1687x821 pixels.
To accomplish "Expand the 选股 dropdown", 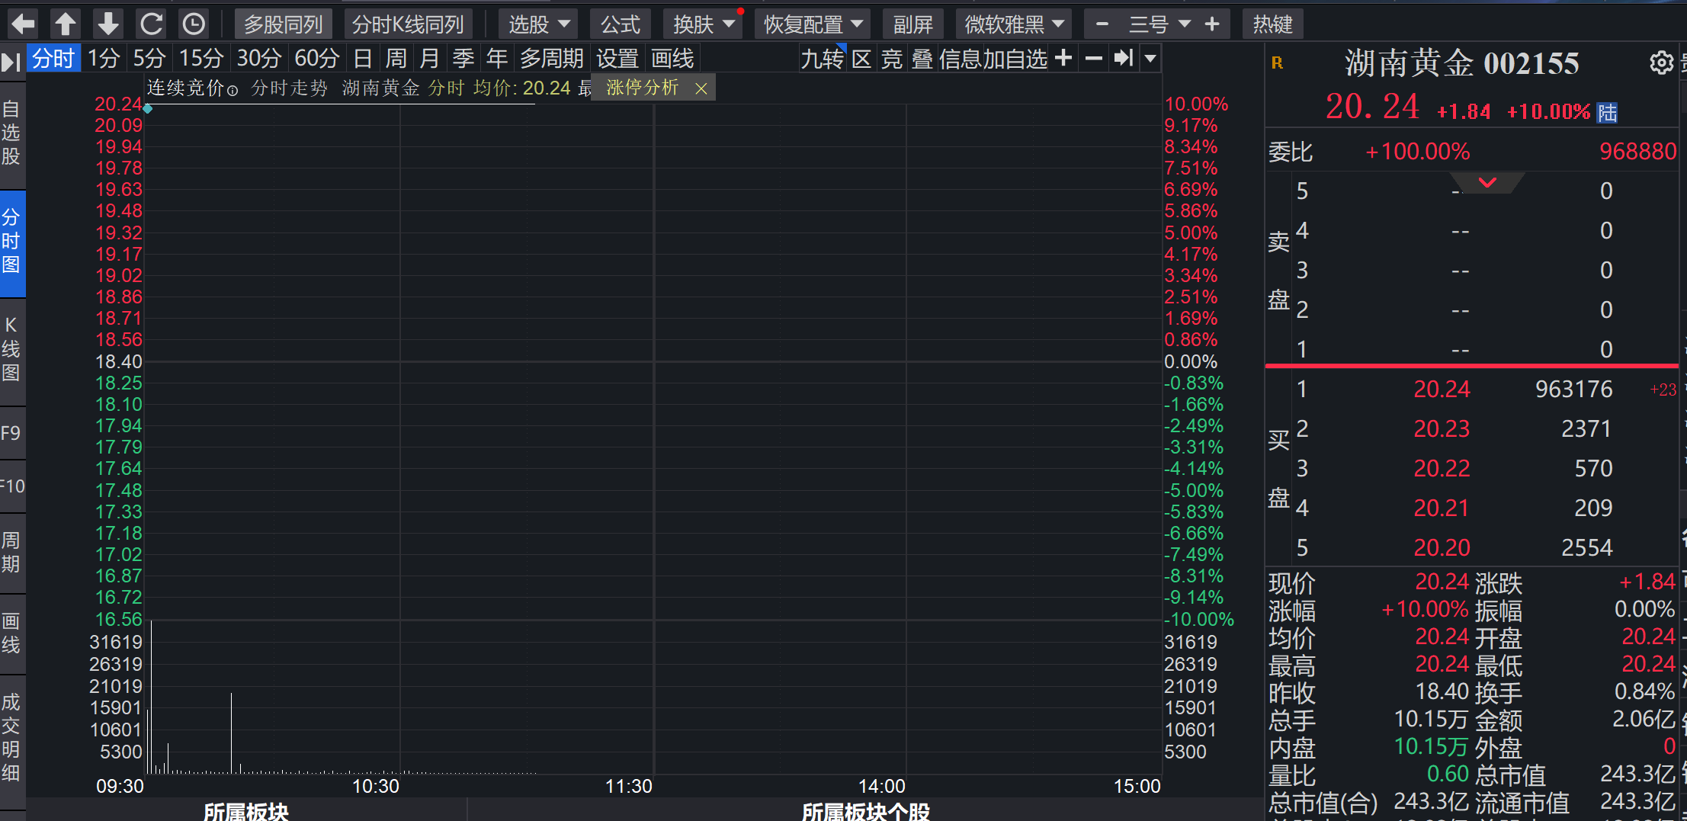I will coord(539,24).
